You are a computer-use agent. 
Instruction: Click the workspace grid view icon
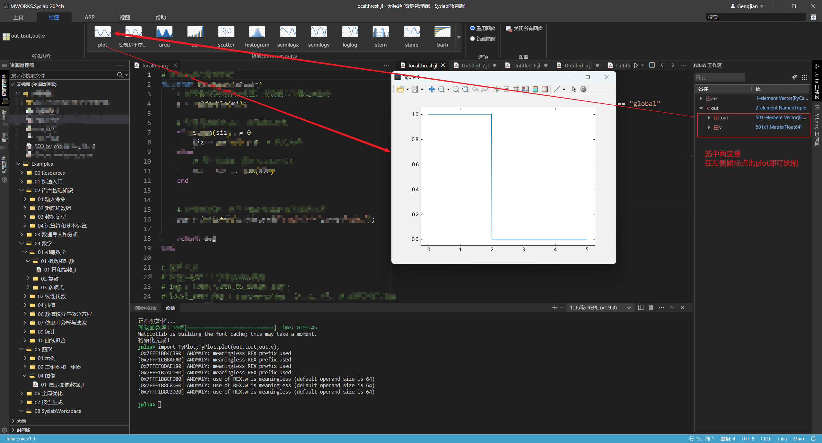[804, 77]
